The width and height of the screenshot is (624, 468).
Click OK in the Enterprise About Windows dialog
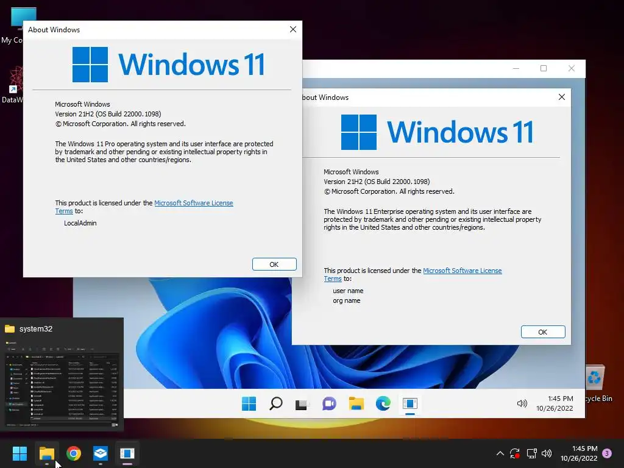click(x=543, y=332)
